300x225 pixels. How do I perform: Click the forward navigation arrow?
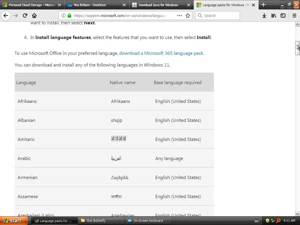pos(16,16)
